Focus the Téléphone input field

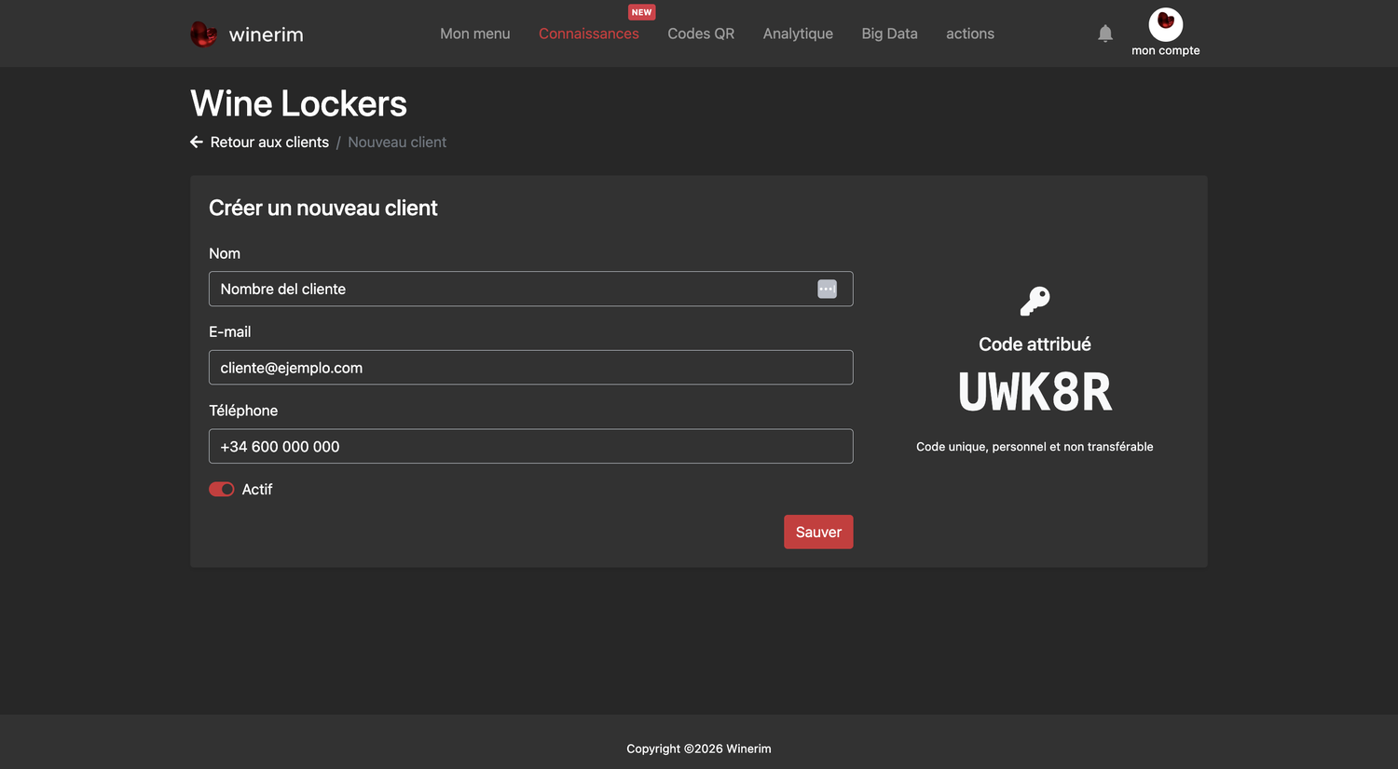tap(531, 446)
